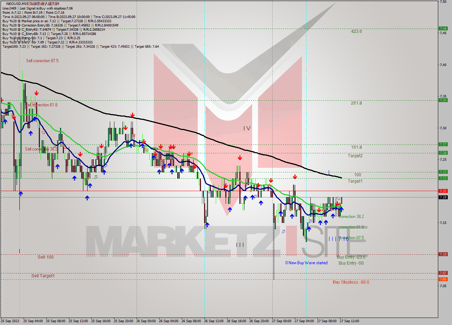
Task: Click the 'Buy Entry -50' label
Action: coord(351,263)
